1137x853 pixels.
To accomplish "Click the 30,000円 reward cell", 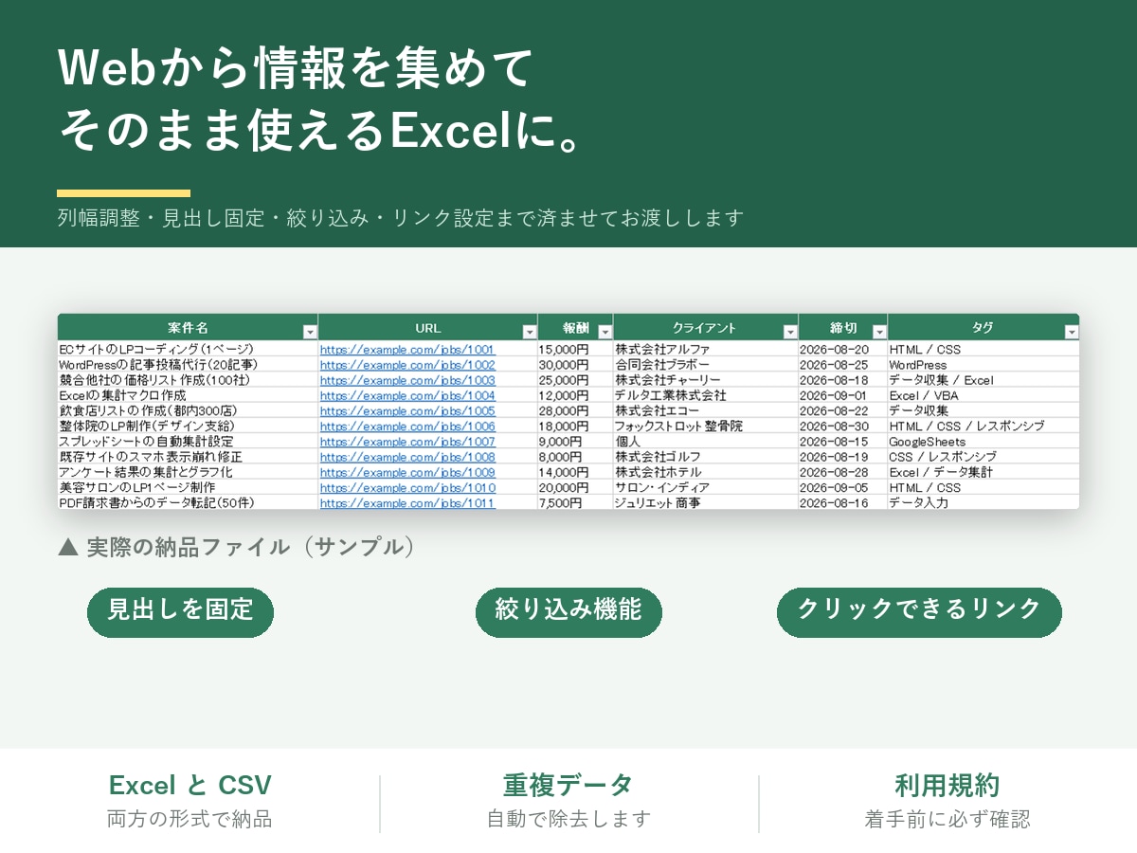I will click(575, 365).
